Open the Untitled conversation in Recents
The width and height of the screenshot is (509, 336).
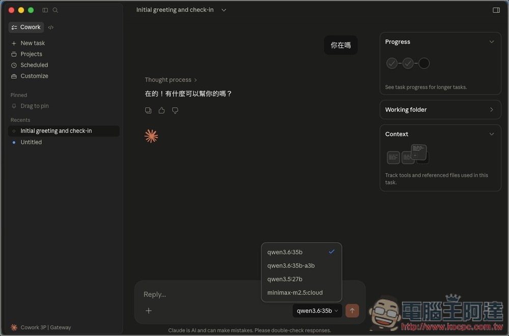point(31,142)
